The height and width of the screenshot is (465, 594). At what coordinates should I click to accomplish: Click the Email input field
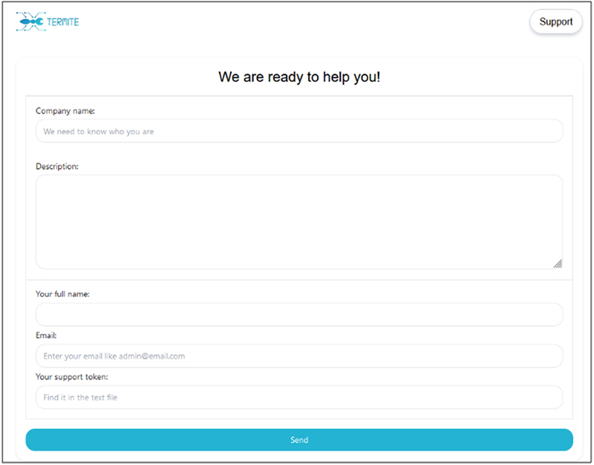(x=298, y=356)
